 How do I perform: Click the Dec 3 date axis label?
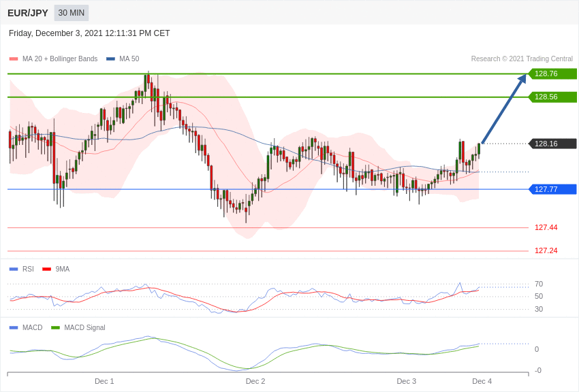click(407, 381)
